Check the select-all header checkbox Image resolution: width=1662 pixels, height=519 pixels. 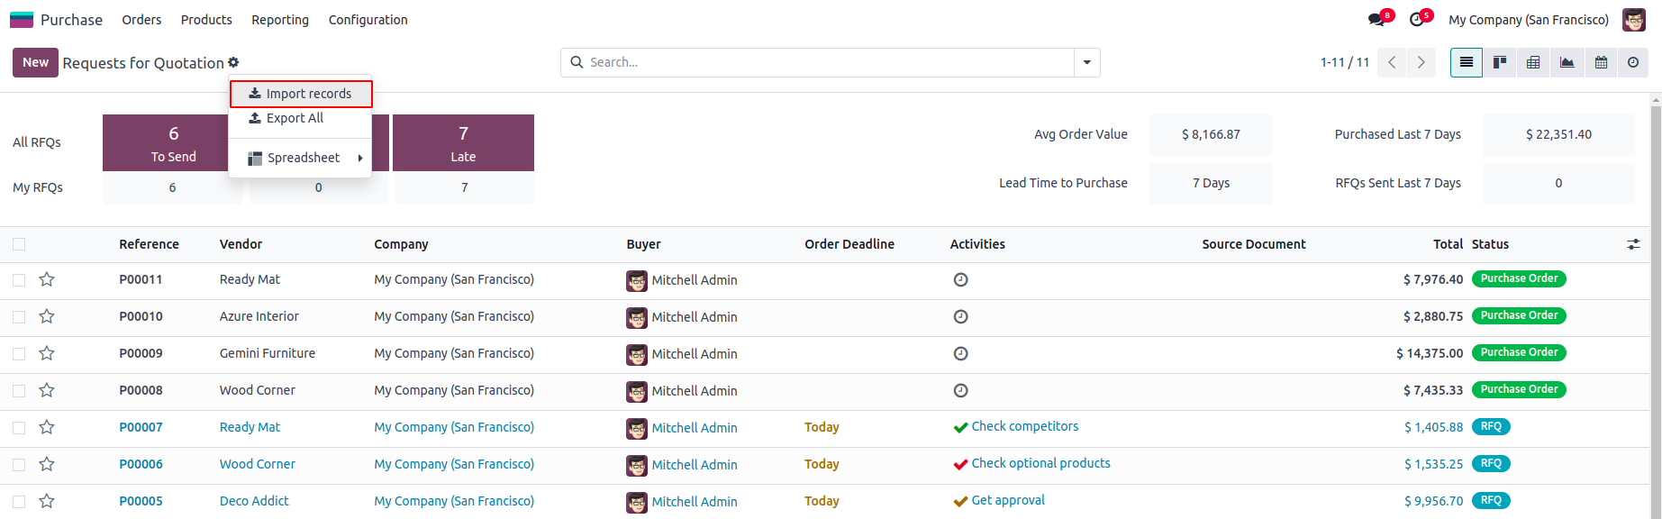pyautogui.click(x=19, y=244)
